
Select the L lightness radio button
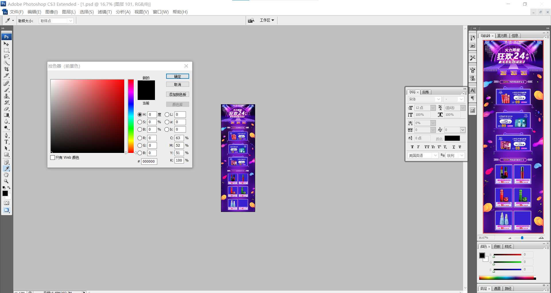coord(167,115)
